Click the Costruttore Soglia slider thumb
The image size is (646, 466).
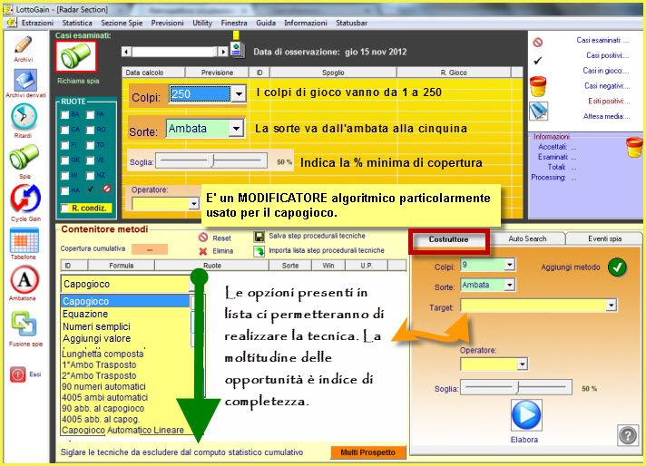click(x=518, y=387)
